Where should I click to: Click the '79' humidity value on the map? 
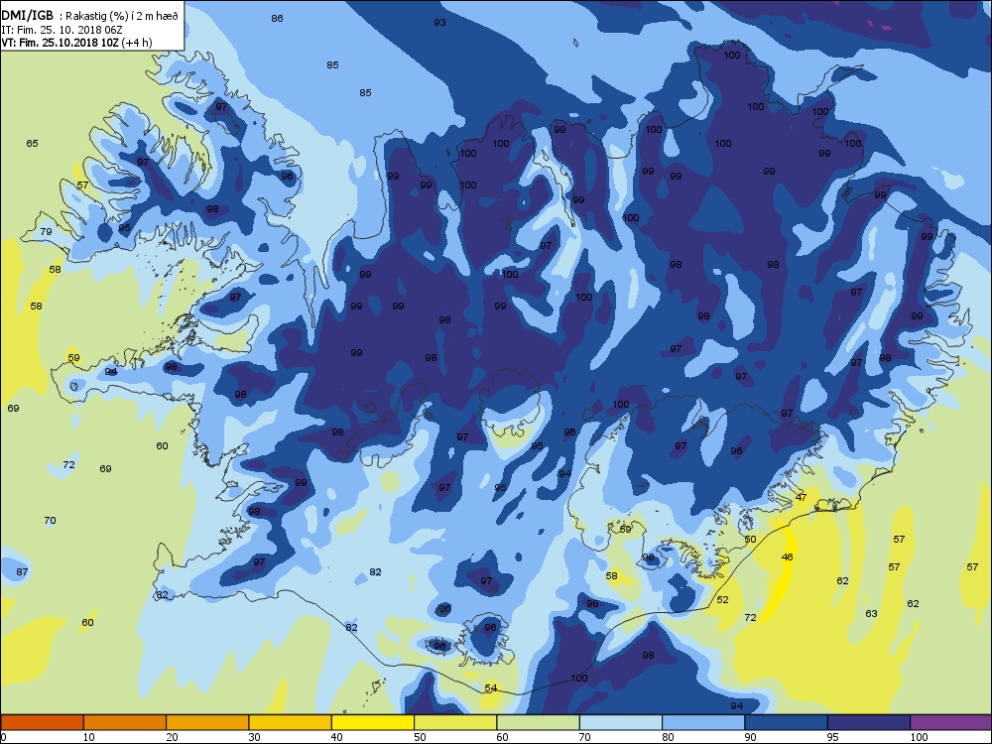point(47,231)
